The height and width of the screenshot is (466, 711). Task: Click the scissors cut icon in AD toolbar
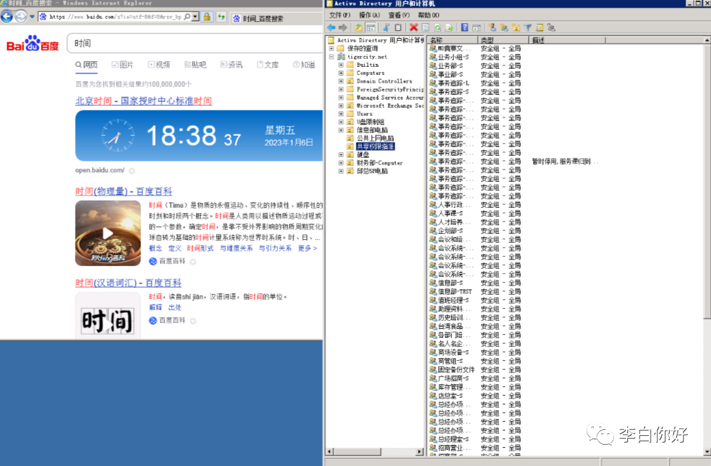(x=387, y=27)
